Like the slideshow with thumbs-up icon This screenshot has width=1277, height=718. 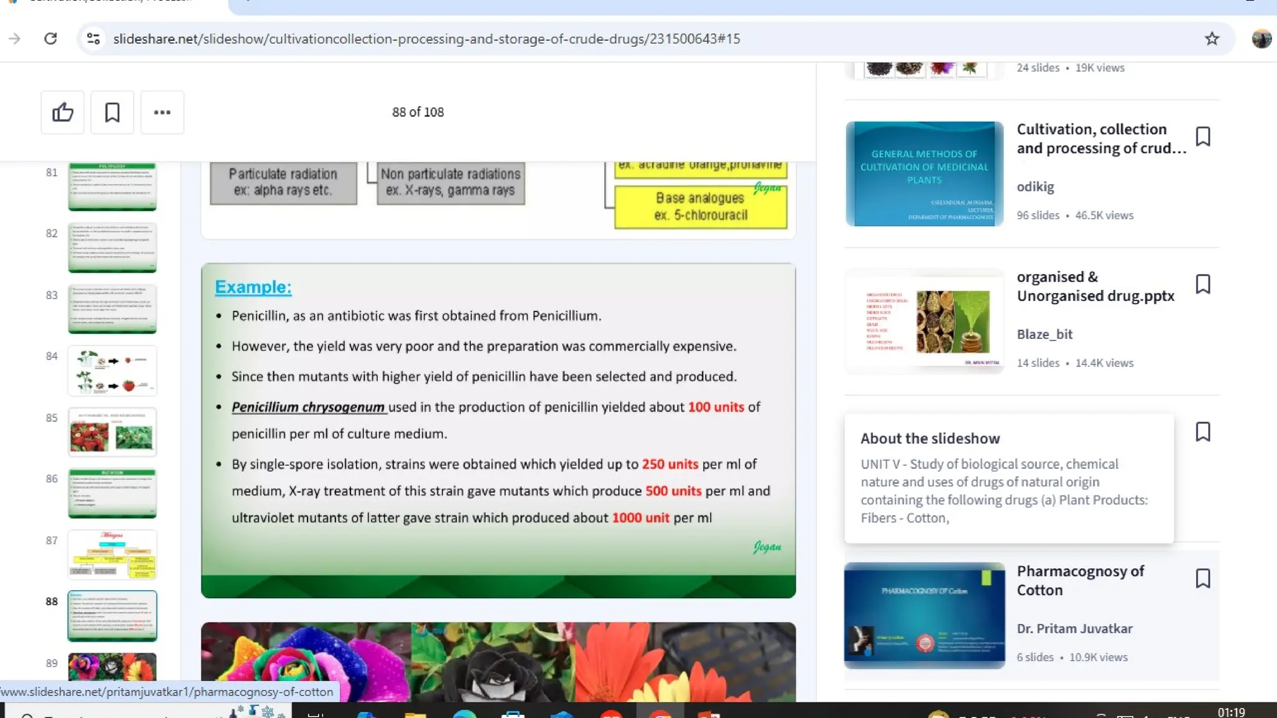click(x=62, y=112)
